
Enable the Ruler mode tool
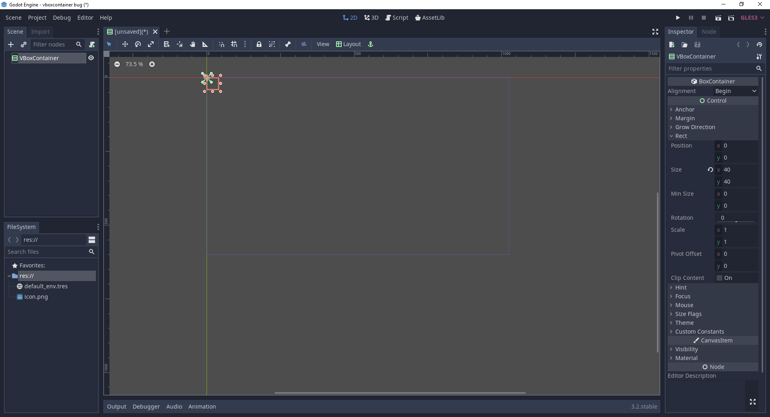coord(205,44)
